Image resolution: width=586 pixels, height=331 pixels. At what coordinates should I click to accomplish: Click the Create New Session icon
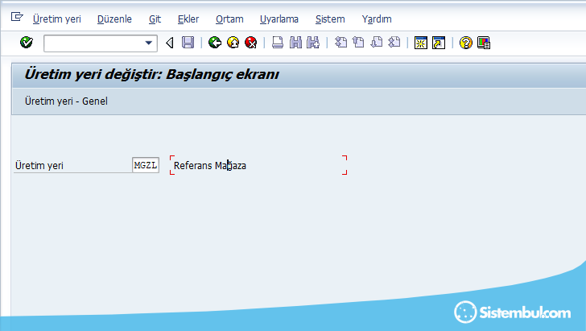(x=421, y=43)
